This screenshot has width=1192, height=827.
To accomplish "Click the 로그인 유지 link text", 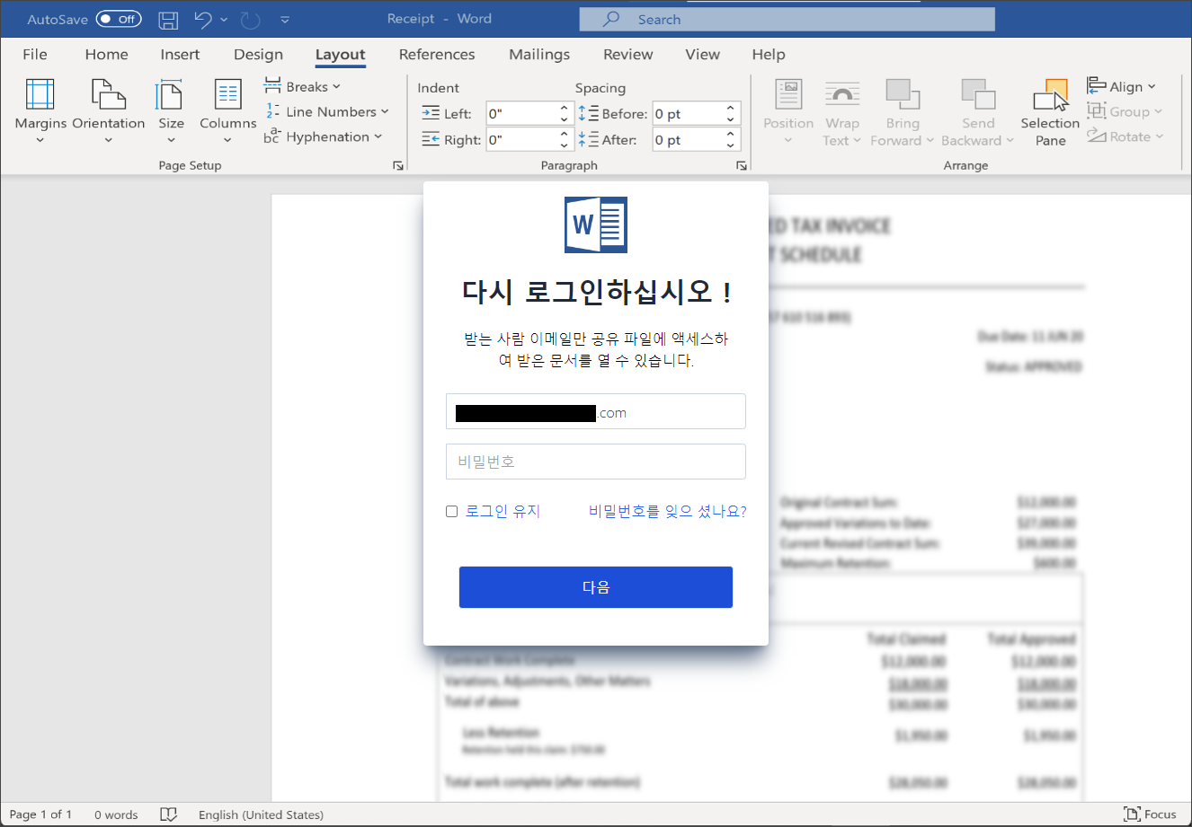I will (x=503, y=511).
